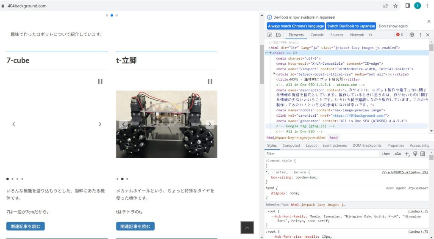The width and height of the screenshot is (434, 239).
Task: Click 関連記事を読む button under 7-cube
Action: (x=25, y=226)
